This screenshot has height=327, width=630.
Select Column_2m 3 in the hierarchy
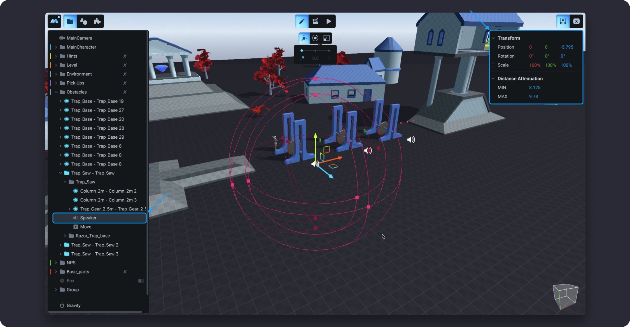(108, 200)
